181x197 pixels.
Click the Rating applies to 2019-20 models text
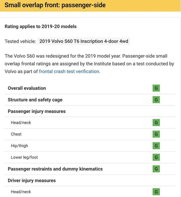[41, 26]
